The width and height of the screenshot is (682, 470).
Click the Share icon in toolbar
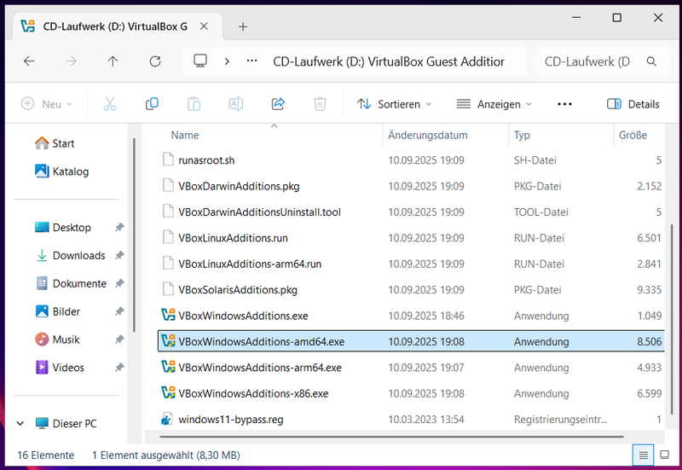277,104
